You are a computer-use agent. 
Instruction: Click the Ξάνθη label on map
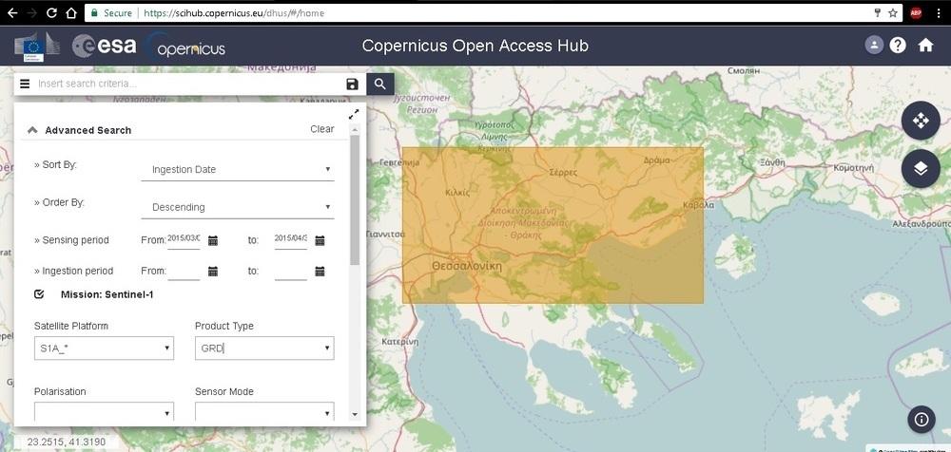point(772,162)
